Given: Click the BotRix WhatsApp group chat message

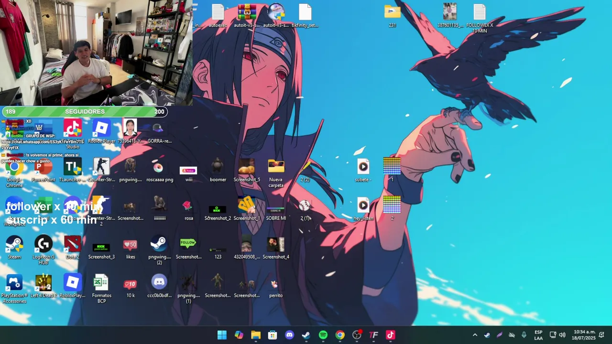Looking at the screenshot, I should [x=42, y=142].
